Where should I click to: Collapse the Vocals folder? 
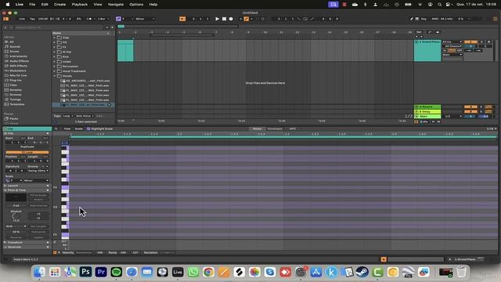54,76
